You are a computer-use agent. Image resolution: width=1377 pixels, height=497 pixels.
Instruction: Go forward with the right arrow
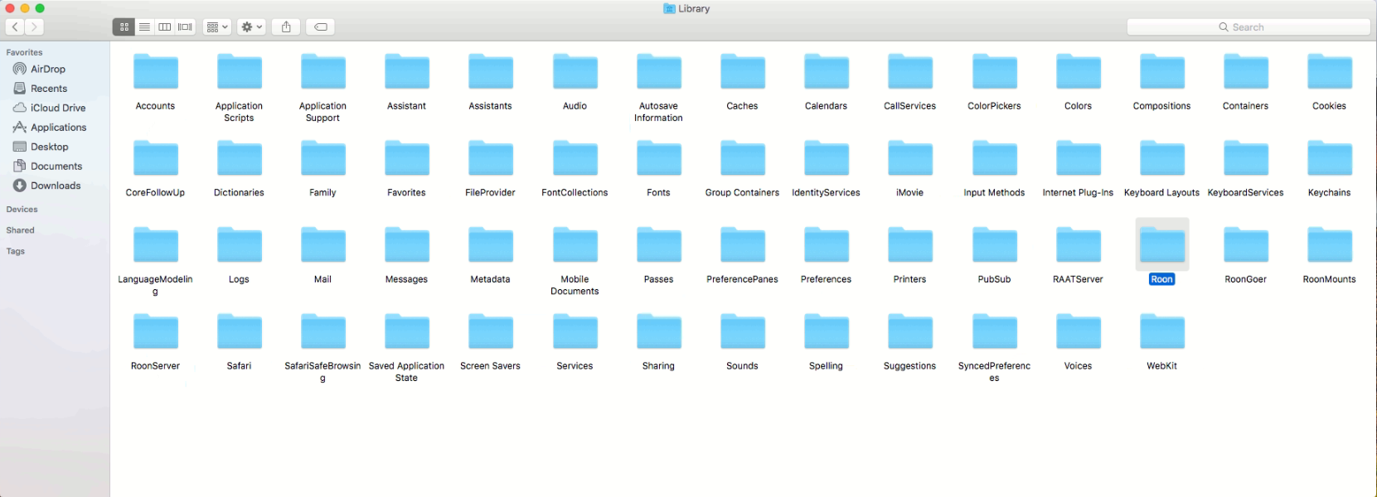tap(35, 27)
